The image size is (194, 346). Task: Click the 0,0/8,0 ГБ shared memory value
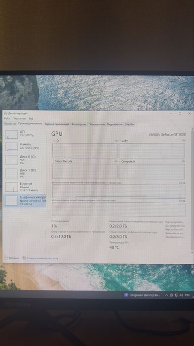tap(118, 237)
